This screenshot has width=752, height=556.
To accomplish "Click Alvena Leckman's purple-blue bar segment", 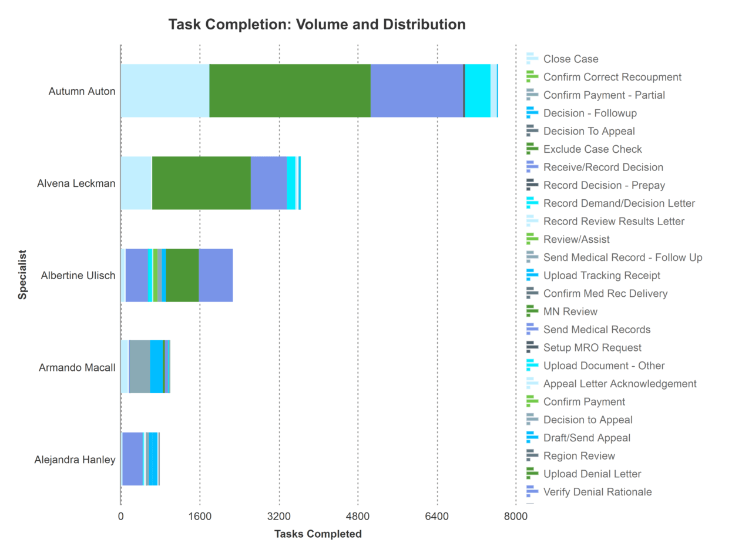I will point(268,183).
